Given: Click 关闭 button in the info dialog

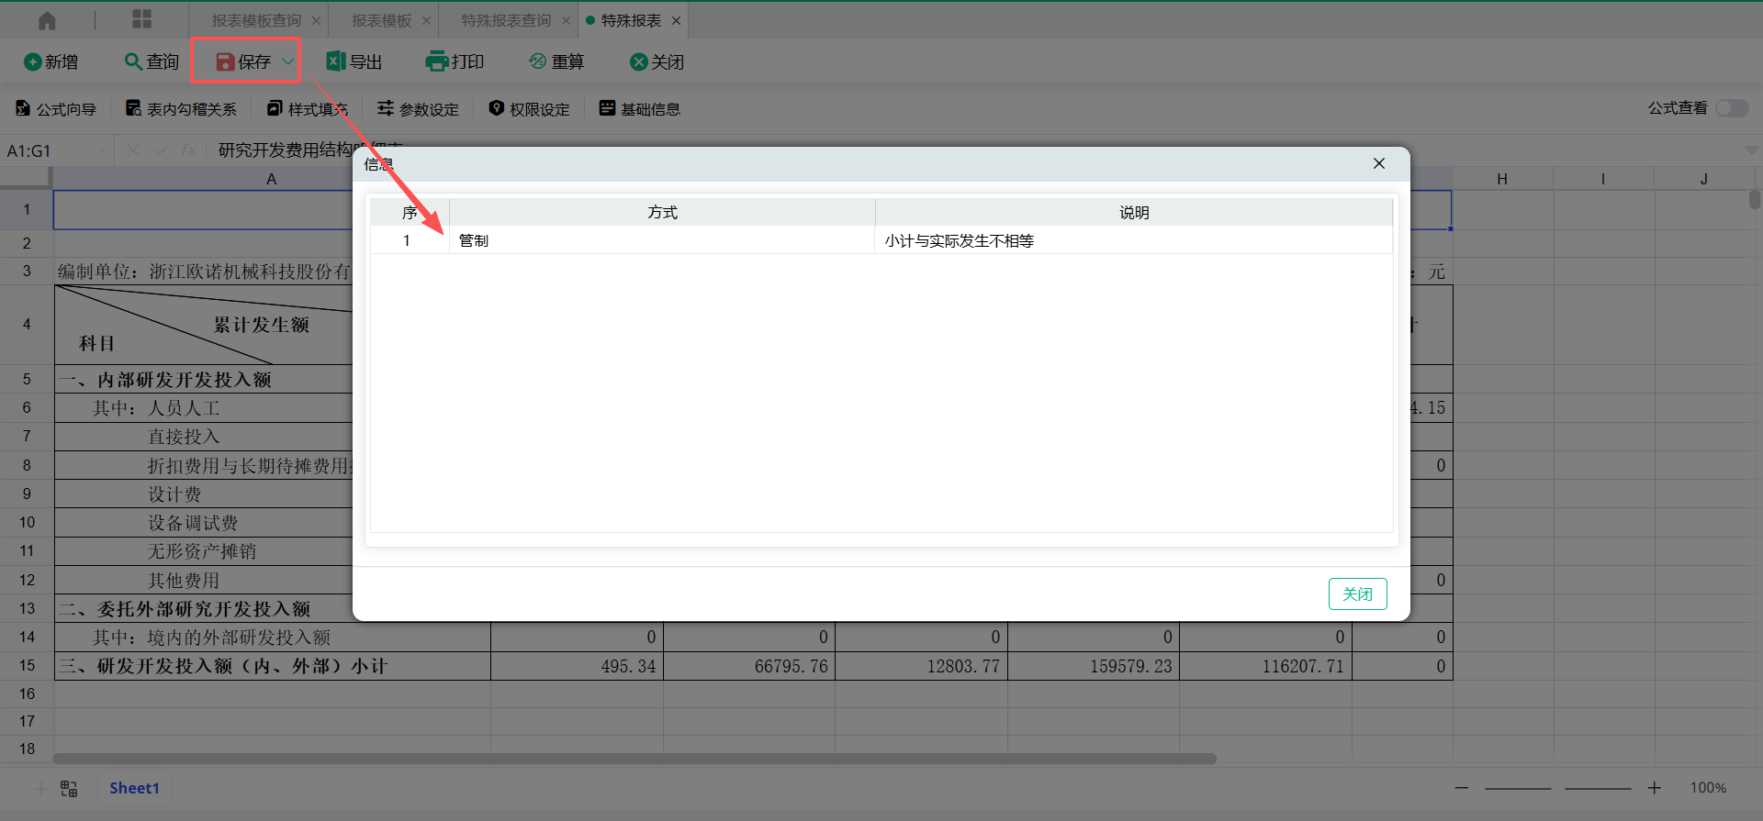Looking at the screenshot, I should pyautogui.click(x=1357, y=594).
